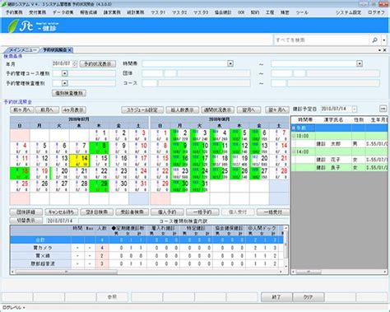Open the 予約管理コース種別 dropdown
This screenshot has width=390, height=312.
pos(65,73)
